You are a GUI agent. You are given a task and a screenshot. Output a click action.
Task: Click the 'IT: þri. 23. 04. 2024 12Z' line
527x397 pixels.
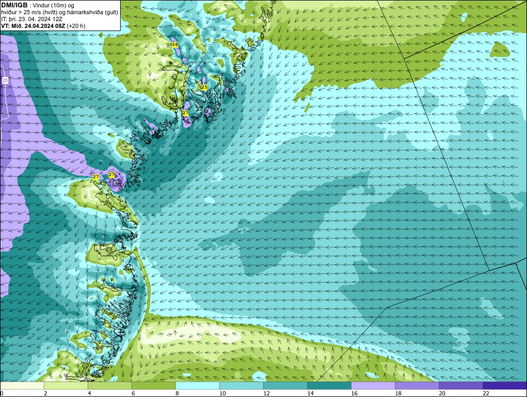click(x=32, y=19)
